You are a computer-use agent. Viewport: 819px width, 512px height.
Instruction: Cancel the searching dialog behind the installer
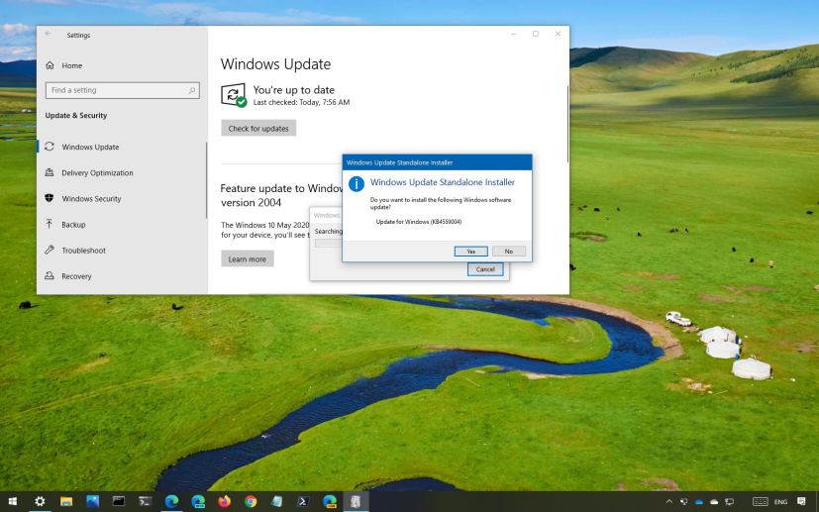pyautogui.click(x=485, y=269)
